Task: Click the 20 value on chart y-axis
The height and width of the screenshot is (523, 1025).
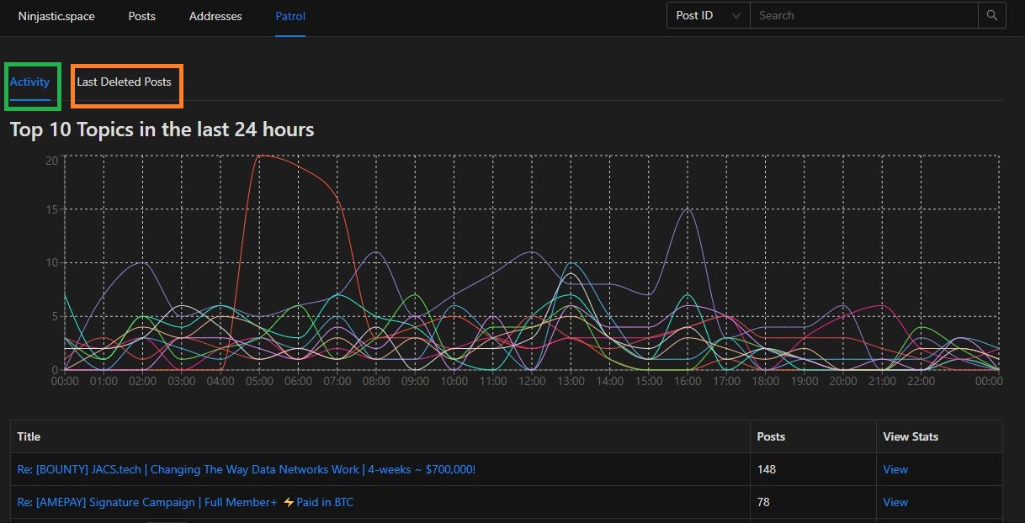Action: pyautogui.click(x=51, y=160)
